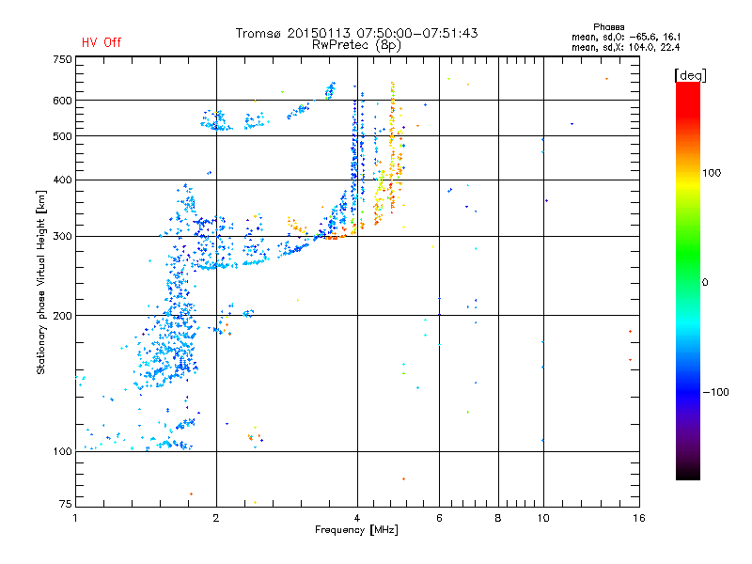The image size is (752, 564).
Task: Click the y-axis label "300"
Action: tap(63, 236)
